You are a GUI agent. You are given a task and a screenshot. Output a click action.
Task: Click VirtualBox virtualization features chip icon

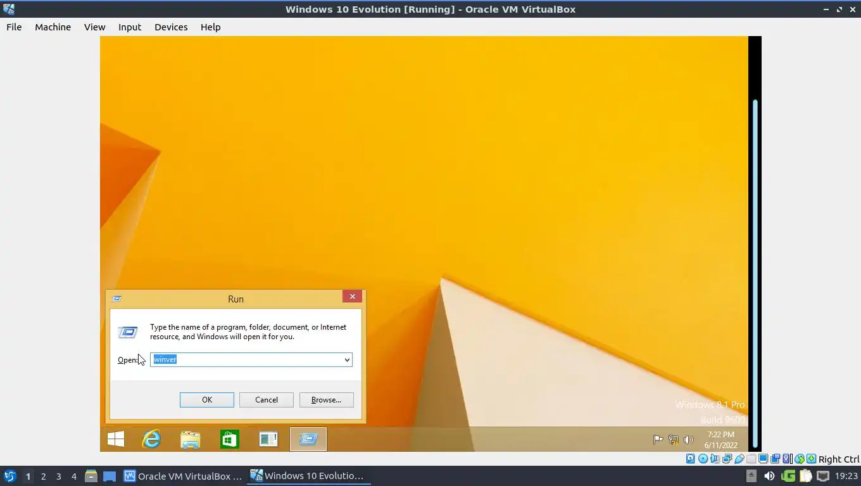[x=787, y=459]
